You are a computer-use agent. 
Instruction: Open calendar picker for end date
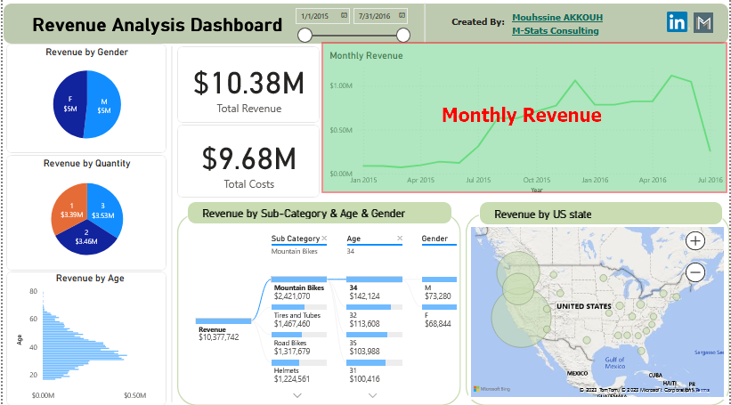401,16
